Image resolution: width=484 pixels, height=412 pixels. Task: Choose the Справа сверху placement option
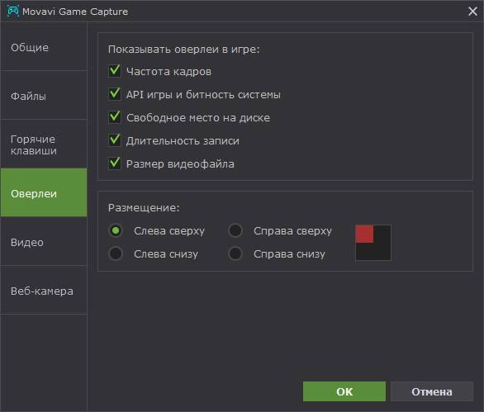pos(235,230)
